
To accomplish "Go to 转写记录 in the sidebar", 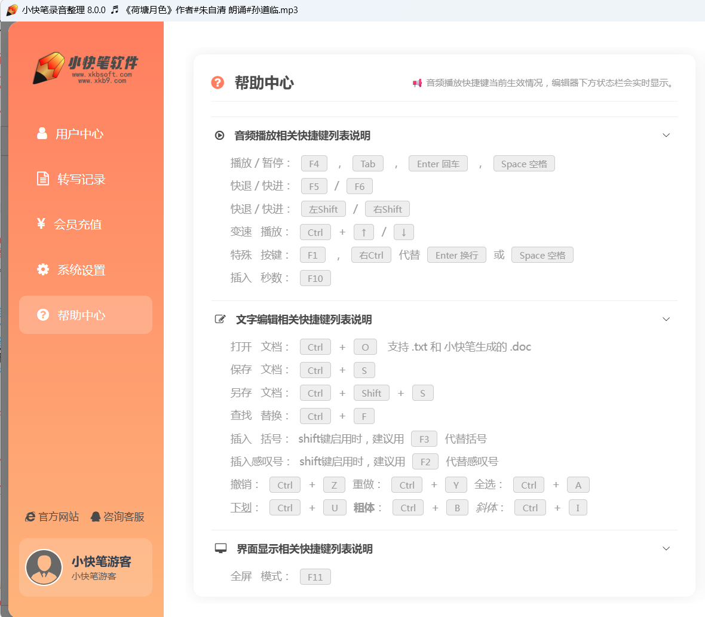I will pyautogui.click(x=81, y=179).
